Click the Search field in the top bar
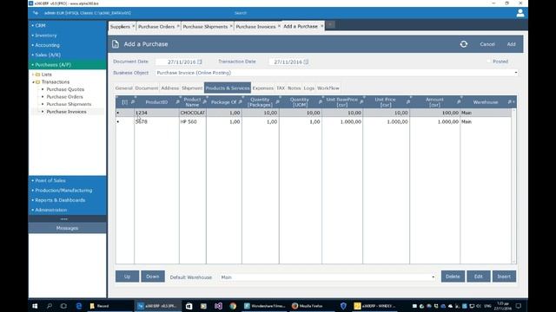Viewport: 556px width, 312px height. pyautogui.click(x=241, y=13)
